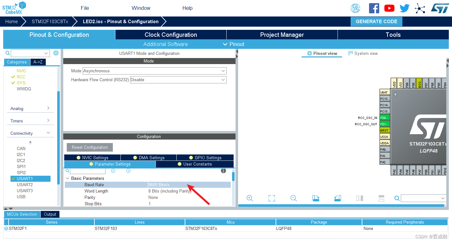Image resolution: width=452 pixels, height=242 pixels.
Task: Open the File menu
Action: 85,8
